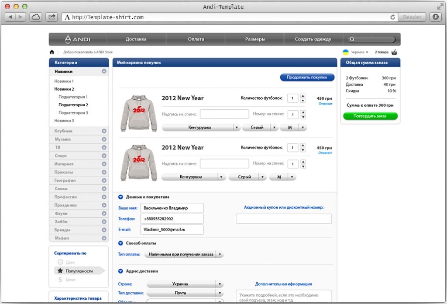Image resolution: width=447 pixels, height=304 pixels.
Task: Click the second hoodie product thumbnail
Action: [139, 162]
